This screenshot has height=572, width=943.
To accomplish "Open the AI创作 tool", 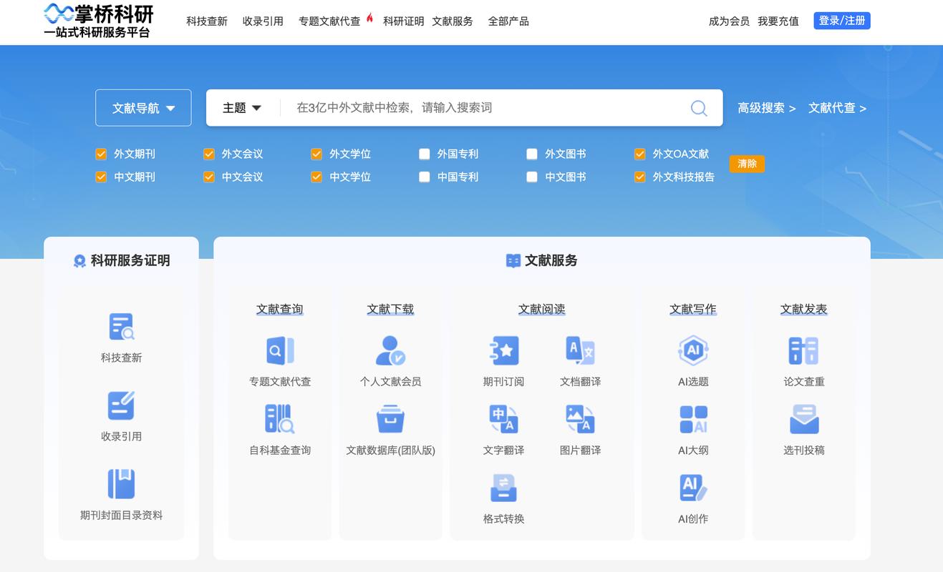I will (692, 496).
